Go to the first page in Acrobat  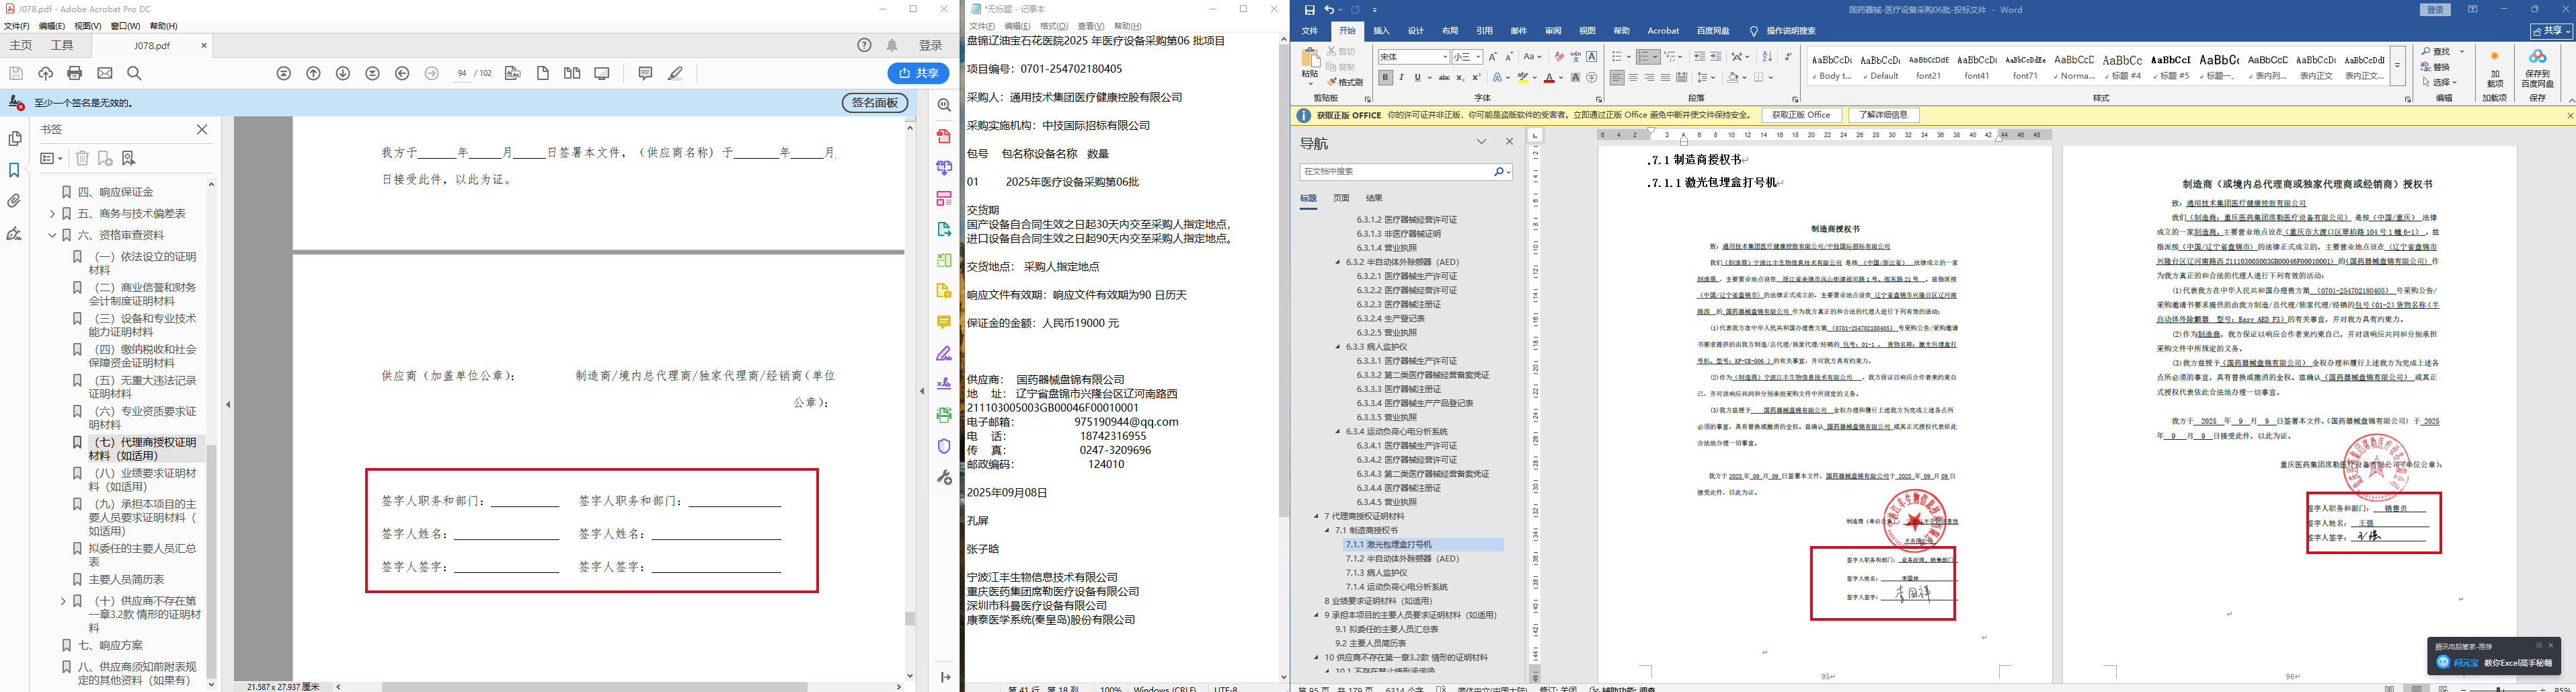pyautogui.click(x=284, y=73)
